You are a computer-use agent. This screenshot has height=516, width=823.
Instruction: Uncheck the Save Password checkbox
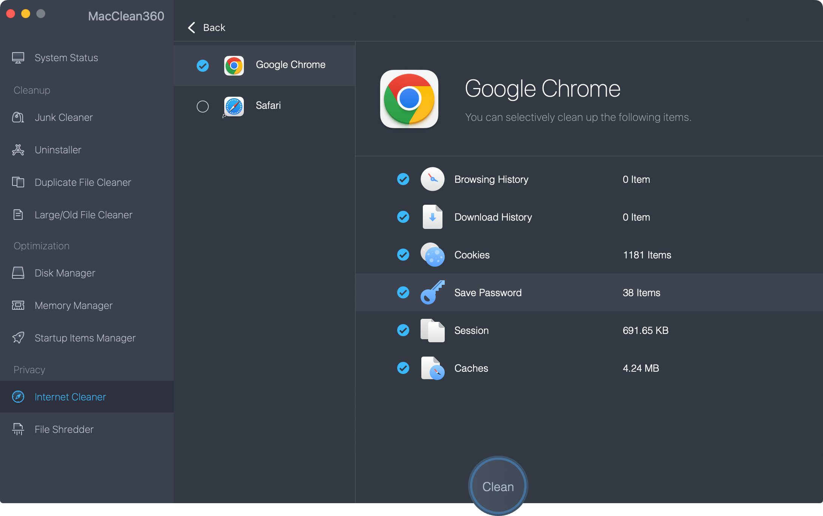[x=403, y=292]
